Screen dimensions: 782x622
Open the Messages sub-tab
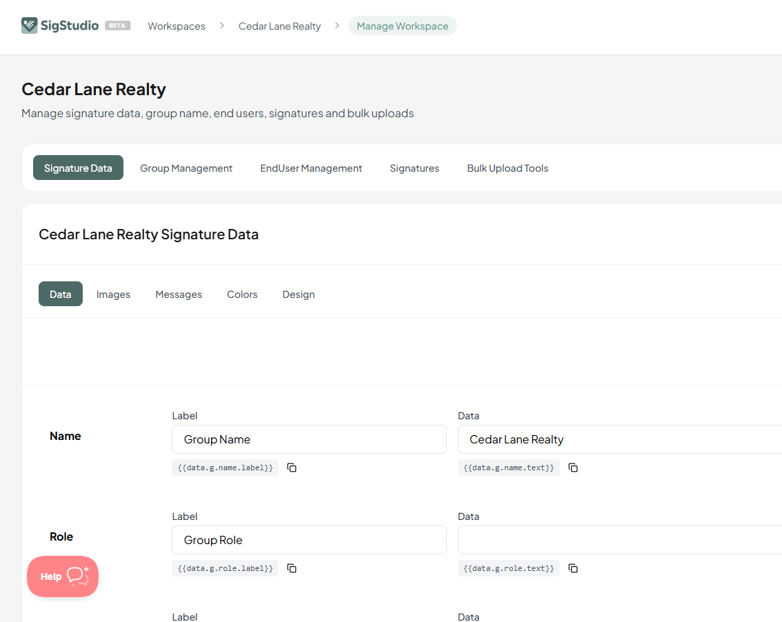pos(179,294)
